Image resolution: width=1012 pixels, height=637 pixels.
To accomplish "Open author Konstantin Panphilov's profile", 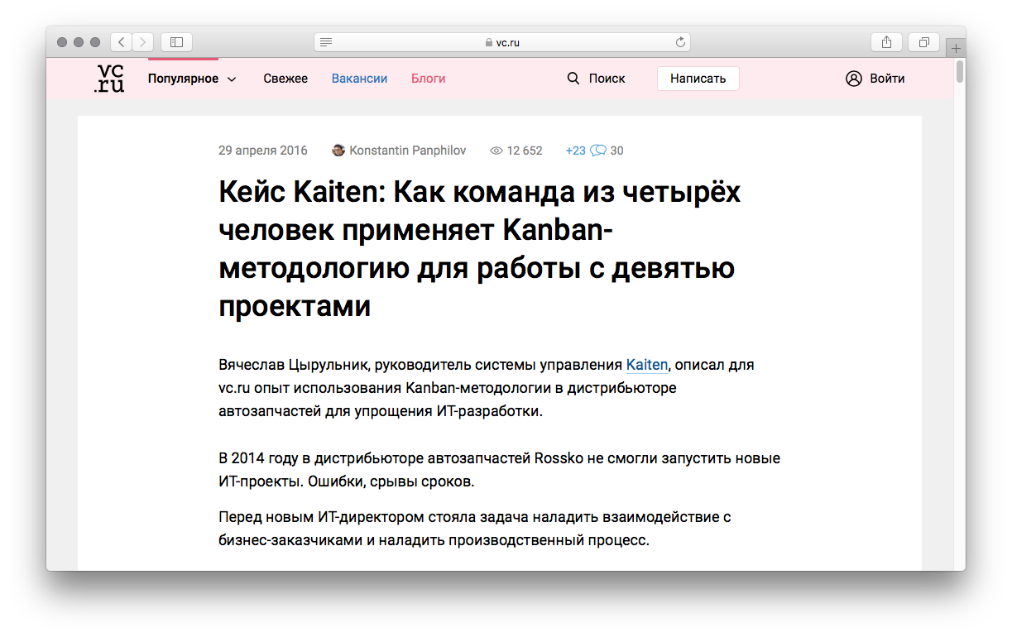I will point(408,151).
